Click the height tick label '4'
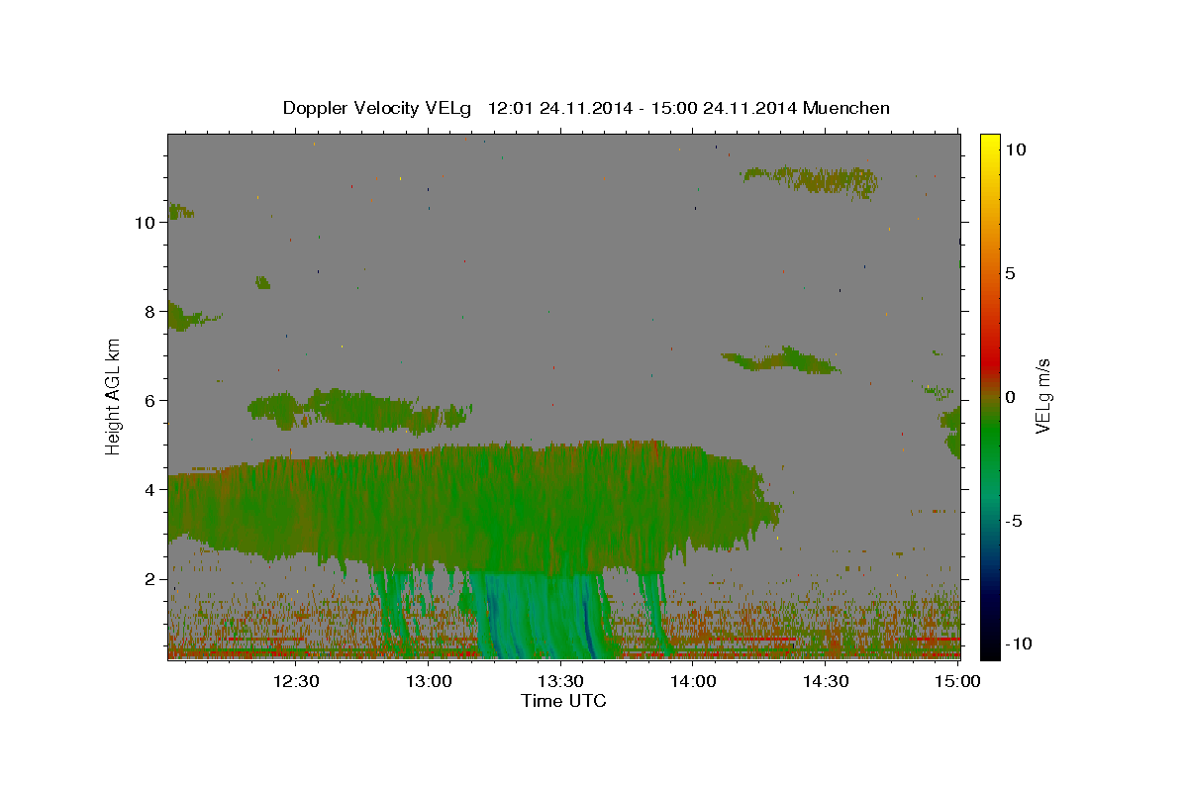 pyautogui.click(x=150, y=490)
